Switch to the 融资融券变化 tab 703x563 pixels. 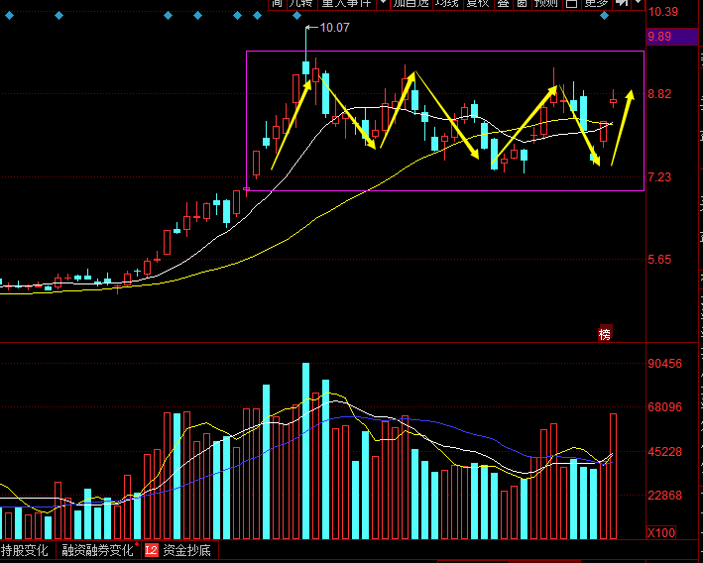pos(97,550)
